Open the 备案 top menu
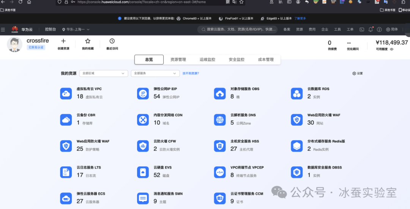 pyautogui.click(x=287, y=30)
